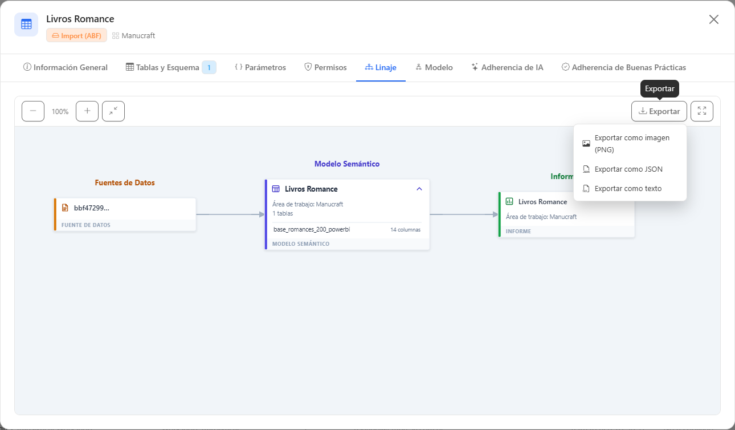Switch to the Modelo tab
The width and height of the screenshot is (735, 430).
click(434, 67)
